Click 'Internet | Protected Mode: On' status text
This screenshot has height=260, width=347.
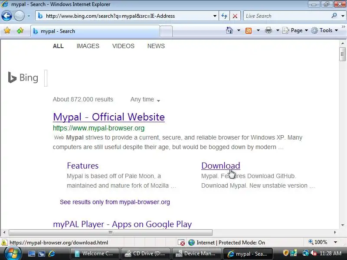pos(231,243)
